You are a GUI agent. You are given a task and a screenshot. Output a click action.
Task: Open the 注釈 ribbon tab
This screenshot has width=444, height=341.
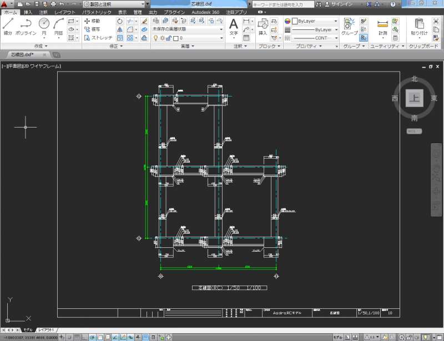pos(43,12)
